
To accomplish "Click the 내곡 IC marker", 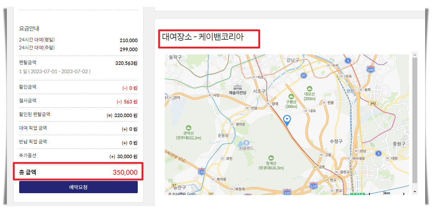I will point(305,111).
